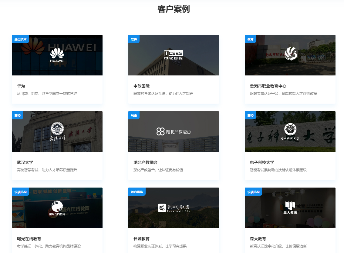Click the 客户案例 page heading
The image size is (344, 253).
click(x=174, y=9)
